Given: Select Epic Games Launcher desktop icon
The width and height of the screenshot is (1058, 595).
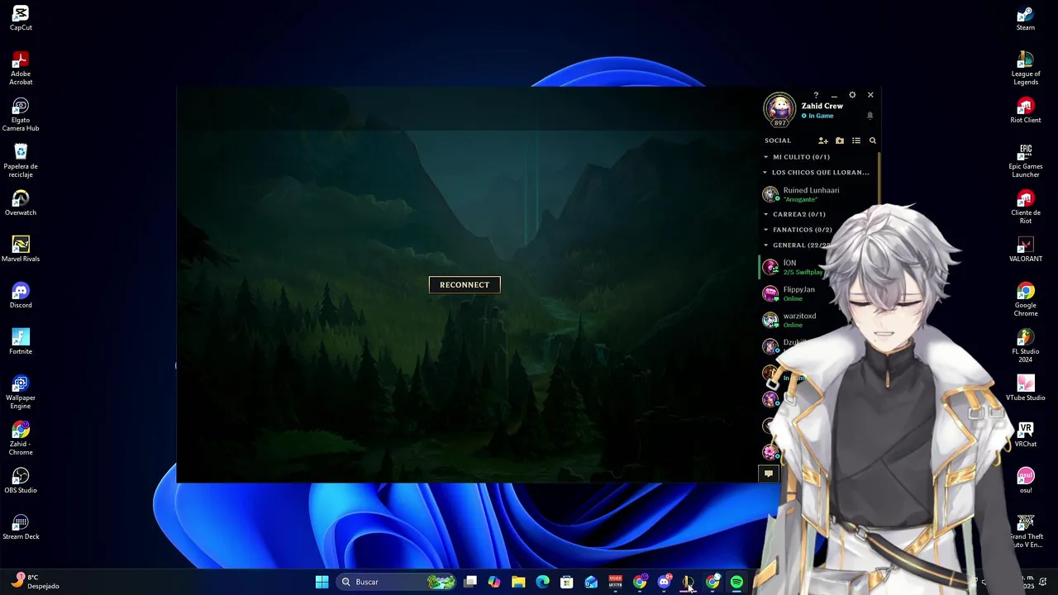Looking at the screenshot, I should [x=1026, y=161].
